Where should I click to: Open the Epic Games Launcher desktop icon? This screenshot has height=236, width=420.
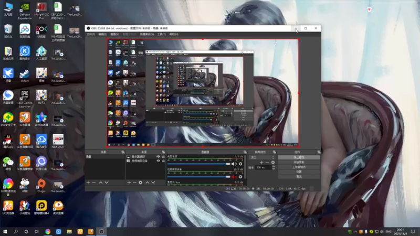pos(25,99)
